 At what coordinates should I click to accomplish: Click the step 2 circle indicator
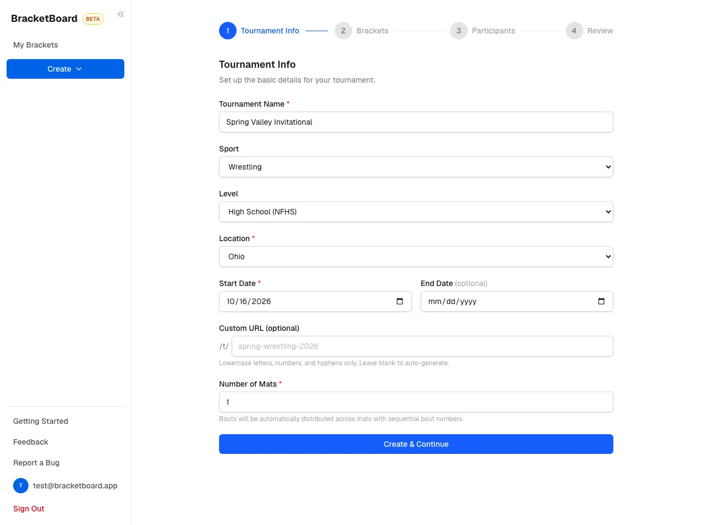343,31
